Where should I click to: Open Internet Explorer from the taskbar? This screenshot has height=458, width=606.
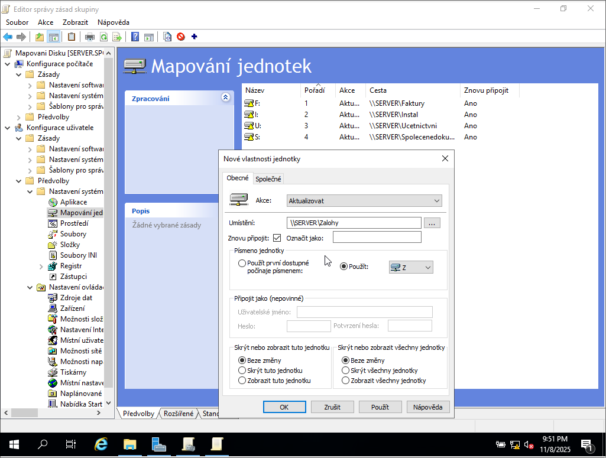[102, 444]
